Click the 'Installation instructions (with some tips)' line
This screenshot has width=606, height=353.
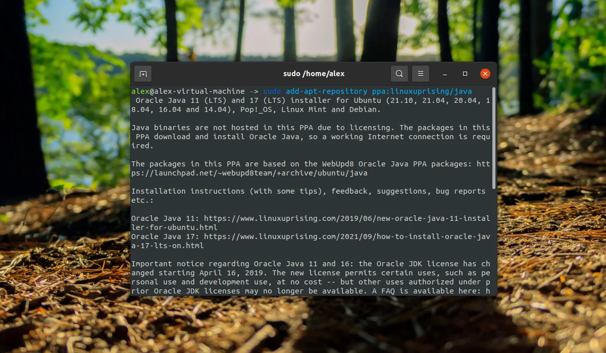308,191
